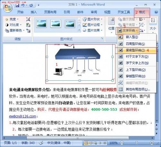Click the Undo arrow icon

point(23,5)
